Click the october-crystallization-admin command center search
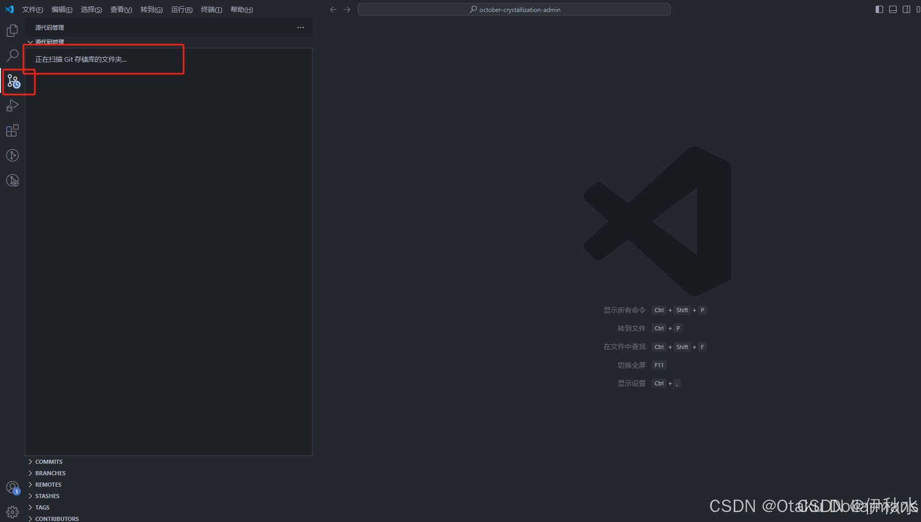This screenshot has height=522, width=921. pyautogui.click(x=514, y=9)
